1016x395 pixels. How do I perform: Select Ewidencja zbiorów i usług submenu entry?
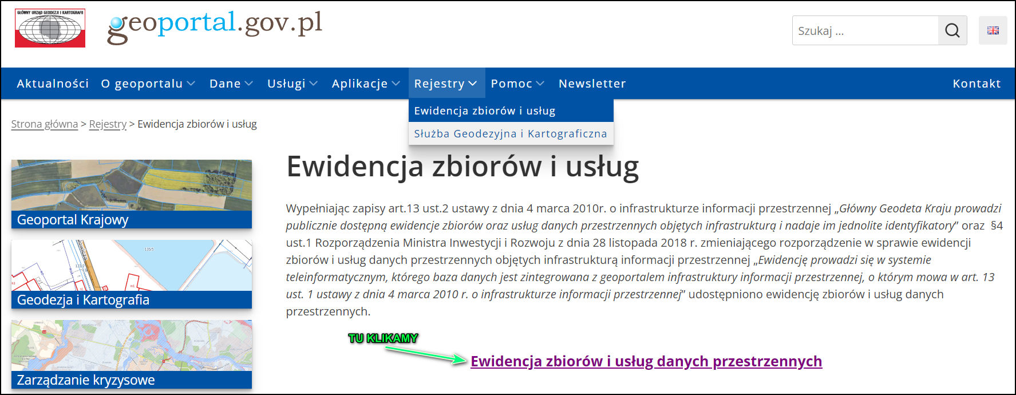point(484,110)
